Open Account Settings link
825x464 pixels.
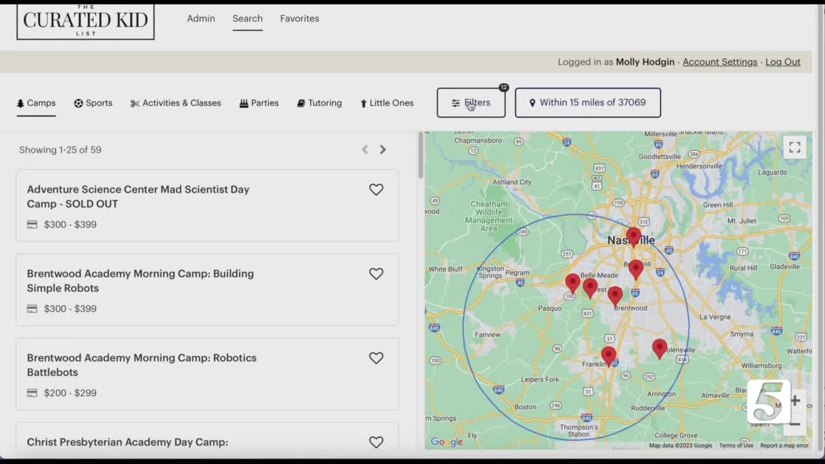click(719, 62)
